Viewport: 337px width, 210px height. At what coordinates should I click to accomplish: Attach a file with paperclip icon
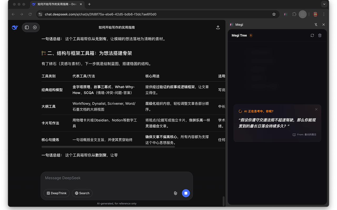coord(175,193)
